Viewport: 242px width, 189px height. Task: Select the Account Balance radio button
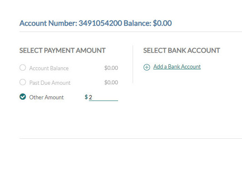point(22,68)
